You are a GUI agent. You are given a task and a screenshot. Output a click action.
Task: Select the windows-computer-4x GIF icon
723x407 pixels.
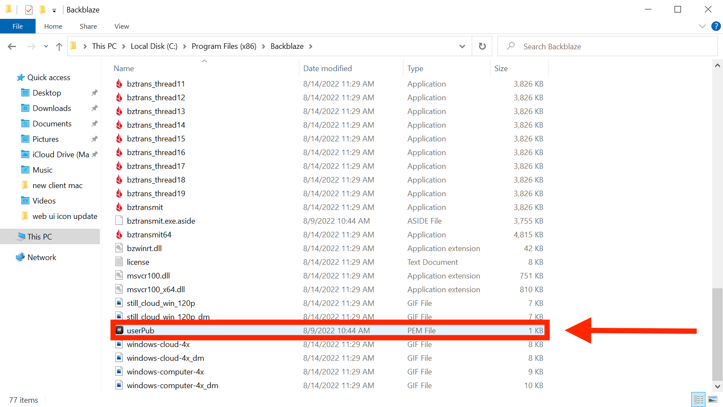(x=119, y=372)
